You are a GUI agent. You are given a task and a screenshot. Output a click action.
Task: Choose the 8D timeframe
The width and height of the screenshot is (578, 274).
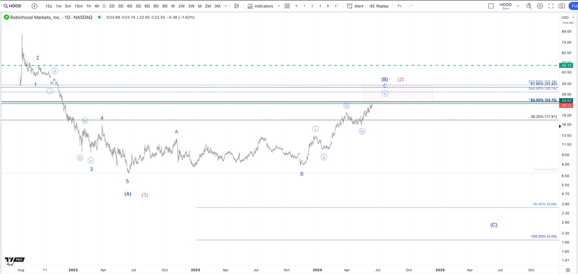pyautogui.click(x=156, y=6)
